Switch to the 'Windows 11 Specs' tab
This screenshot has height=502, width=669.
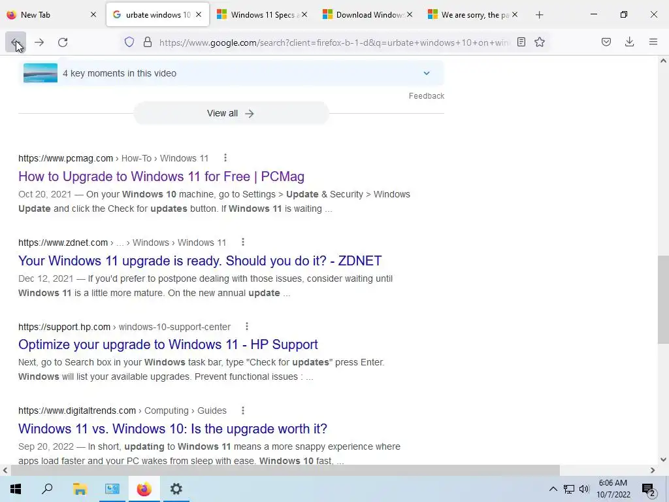(x=261, y=15)
